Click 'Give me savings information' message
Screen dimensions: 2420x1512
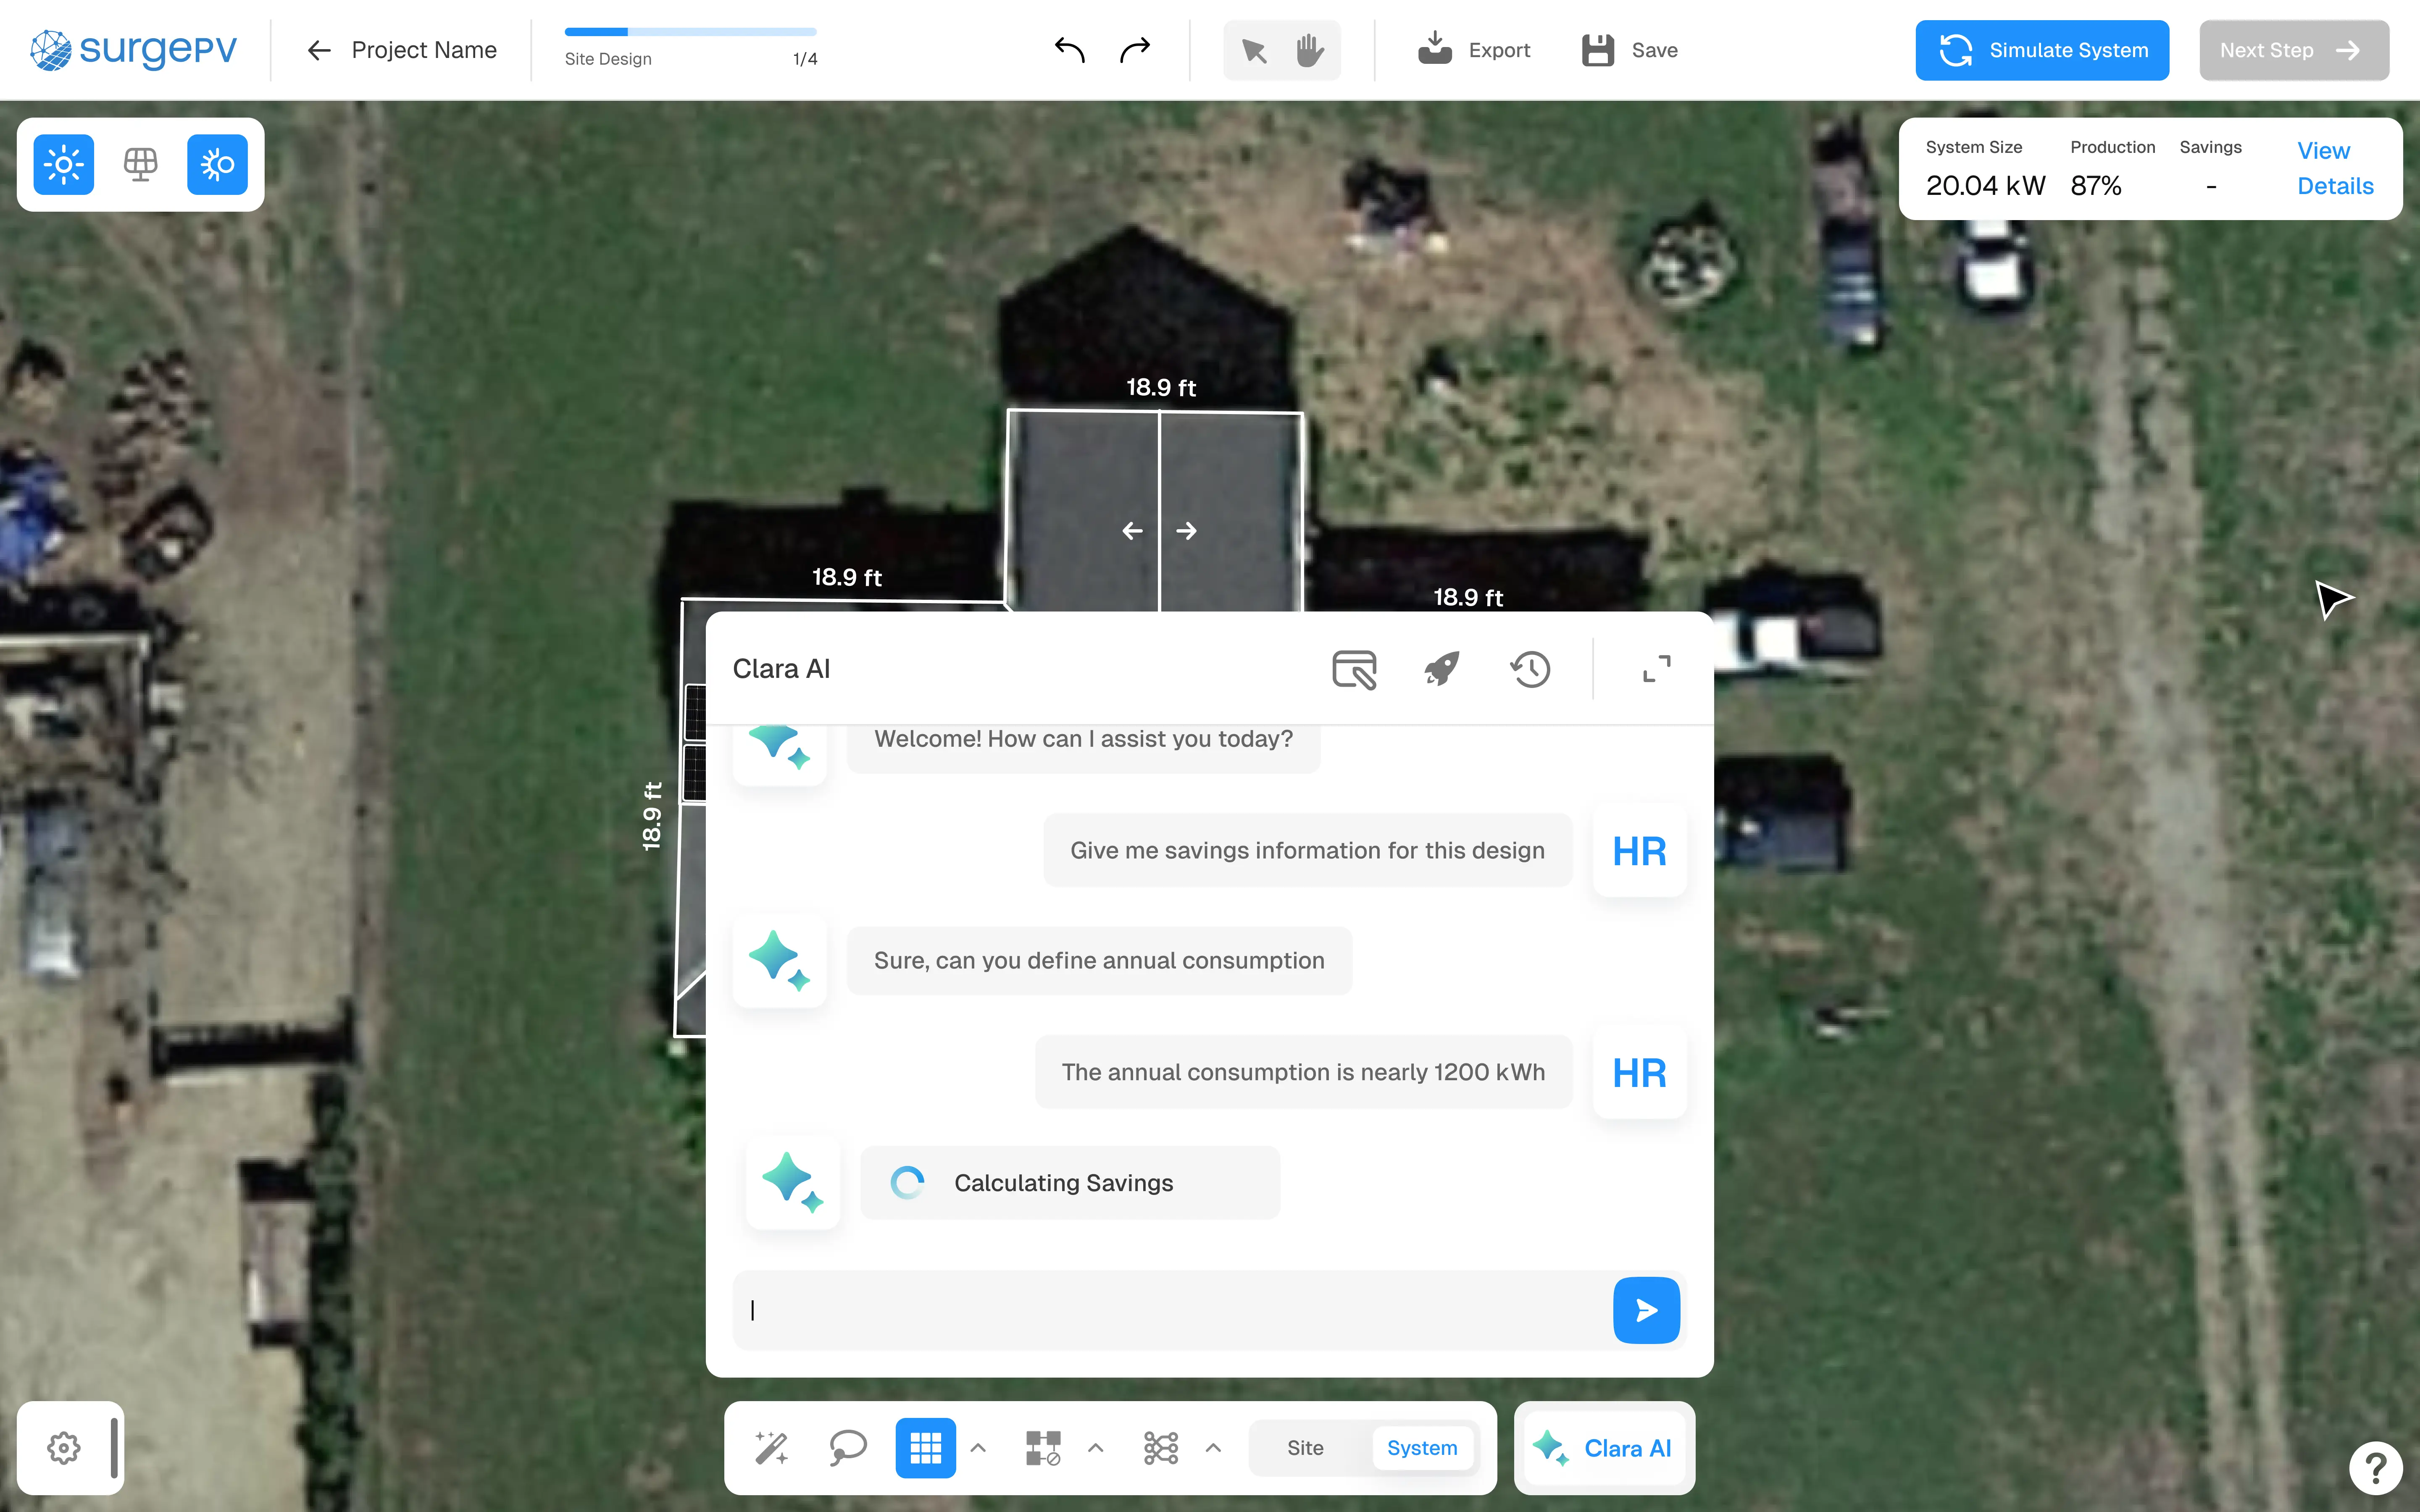click(x=1307, y=850)
